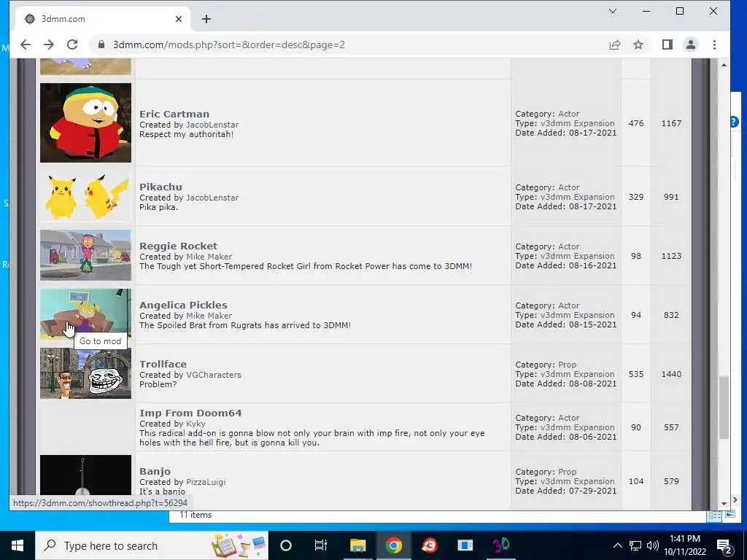Viewport: 747px width, 560px height.
Task: Open the Trollface mod thumbnail
Action: (86, 373)
